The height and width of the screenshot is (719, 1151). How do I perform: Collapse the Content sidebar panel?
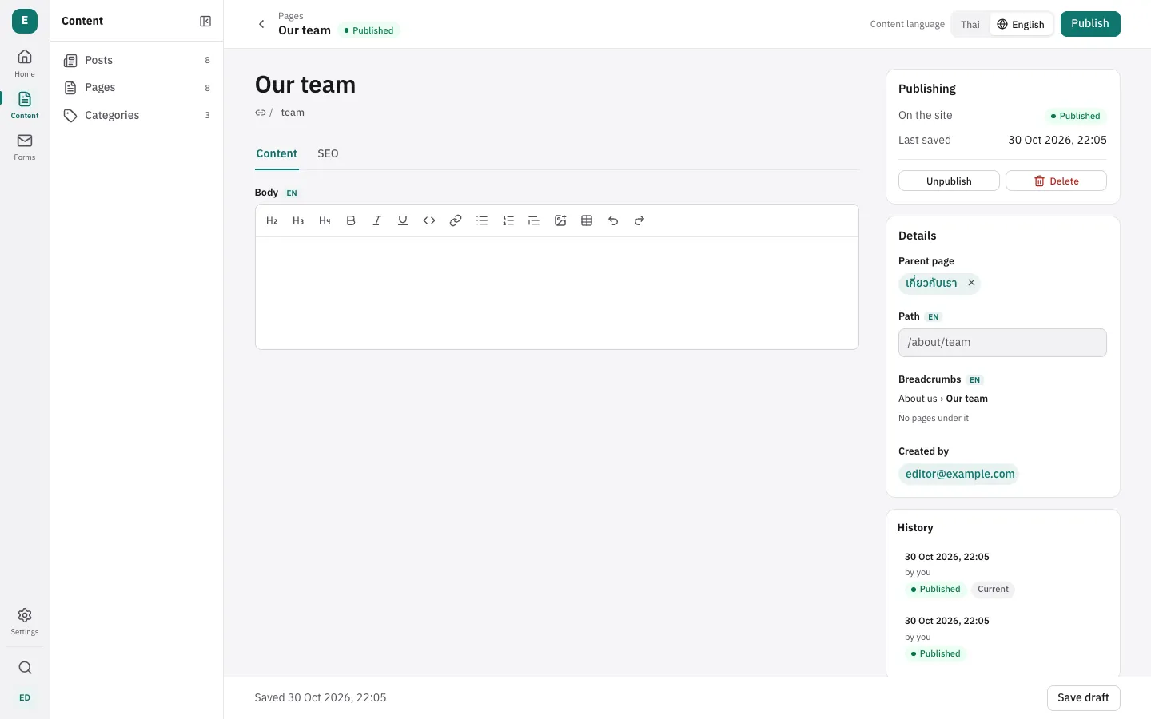coord(205,22)
